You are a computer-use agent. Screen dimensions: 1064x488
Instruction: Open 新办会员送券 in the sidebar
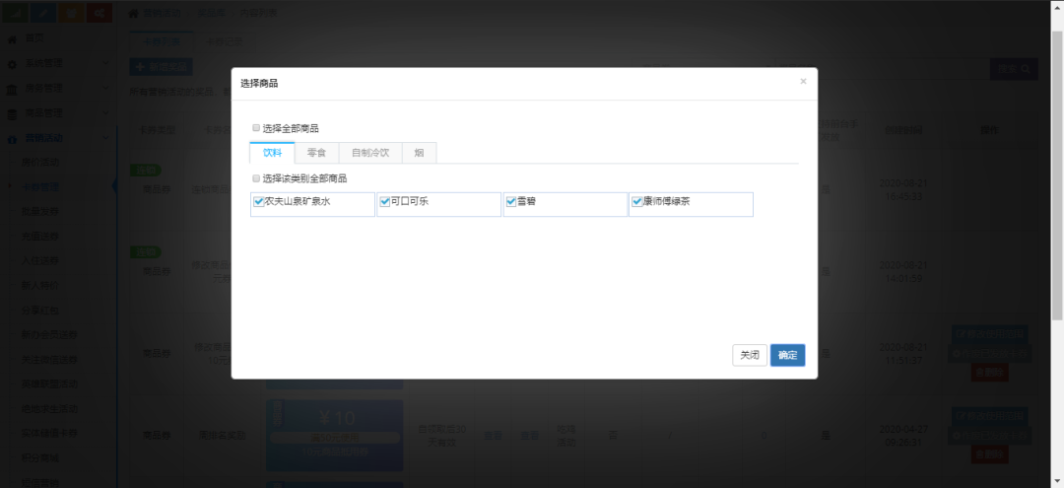click(x=49, y=334)
